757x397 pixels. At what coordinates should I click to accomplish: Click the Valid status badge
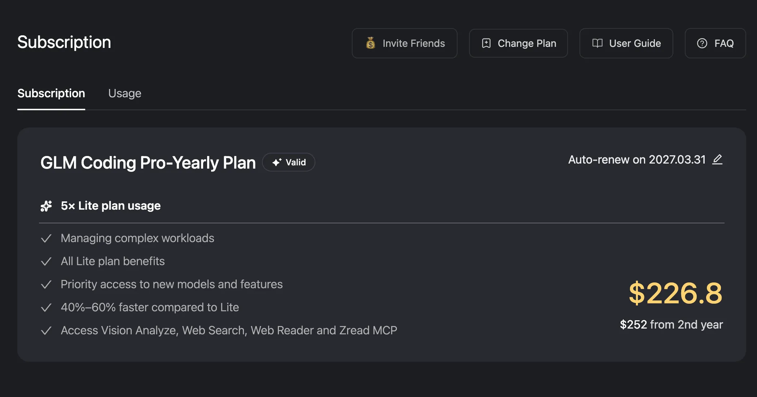click(289, 162)
